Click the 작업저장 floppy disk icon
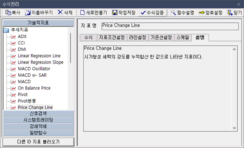 115,13
